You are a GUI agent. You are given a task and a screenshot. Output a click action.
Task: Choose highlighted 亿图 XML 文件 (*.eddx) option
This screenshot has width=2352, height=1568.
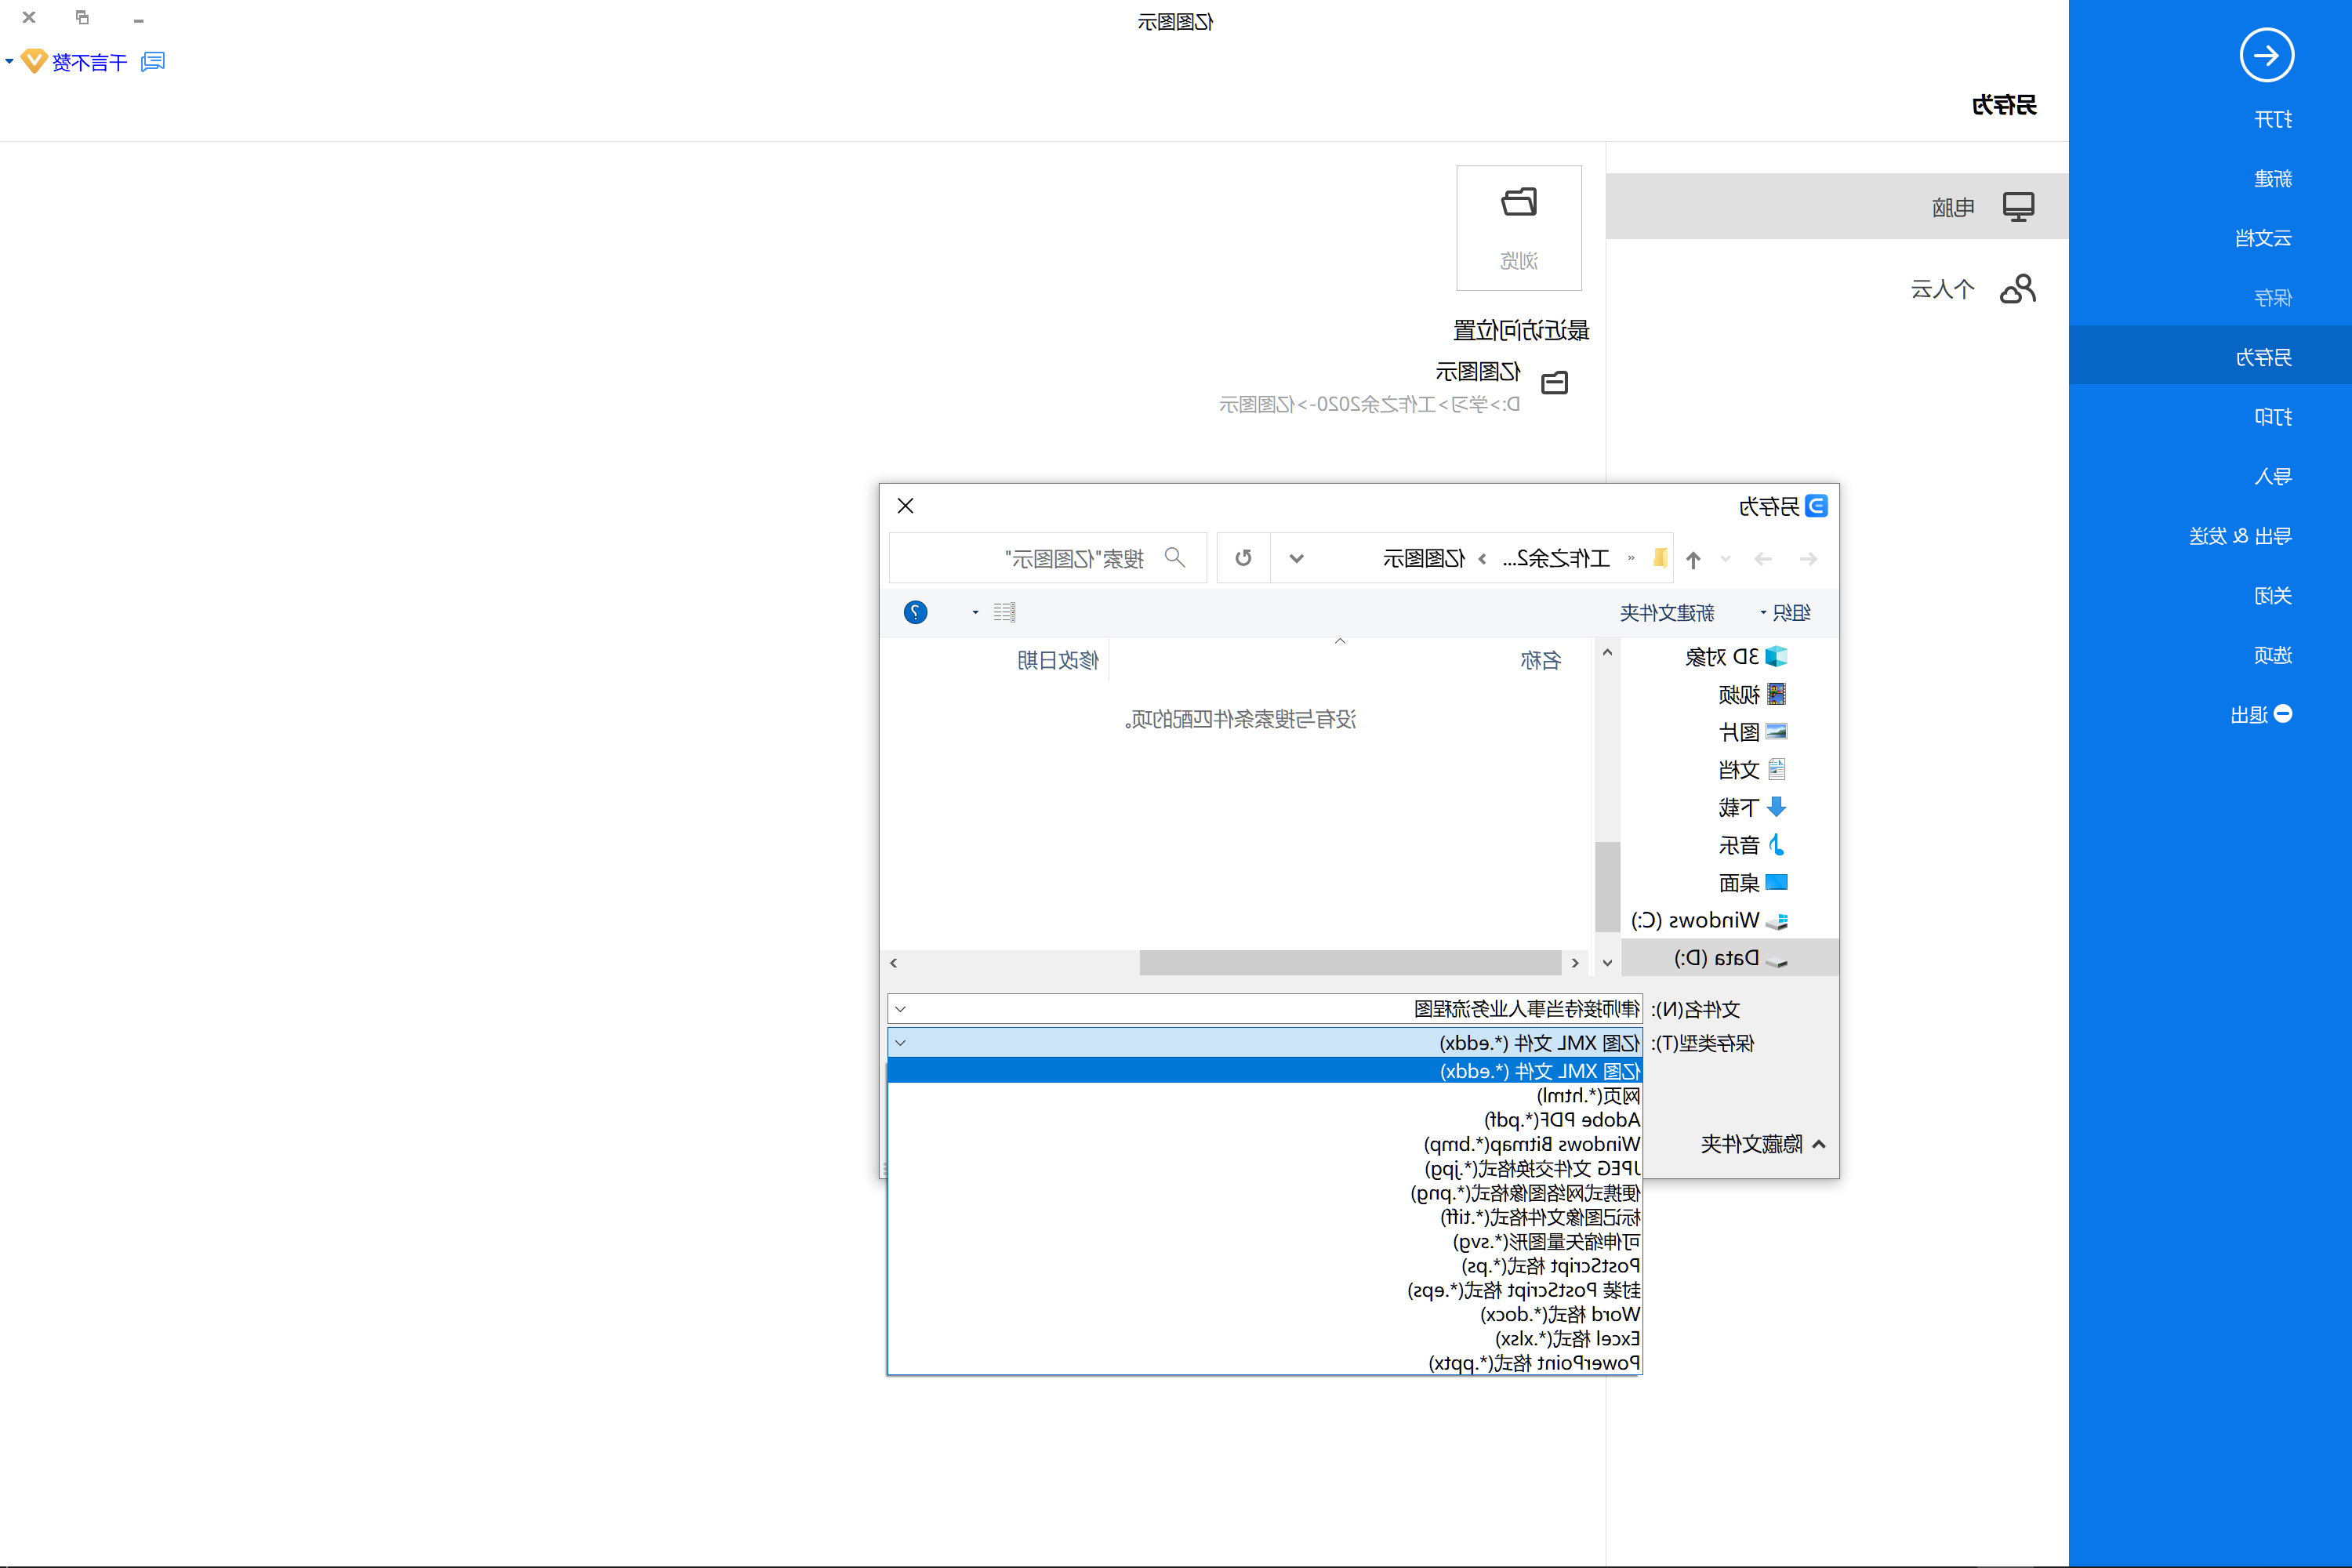coord(1264,1071)
